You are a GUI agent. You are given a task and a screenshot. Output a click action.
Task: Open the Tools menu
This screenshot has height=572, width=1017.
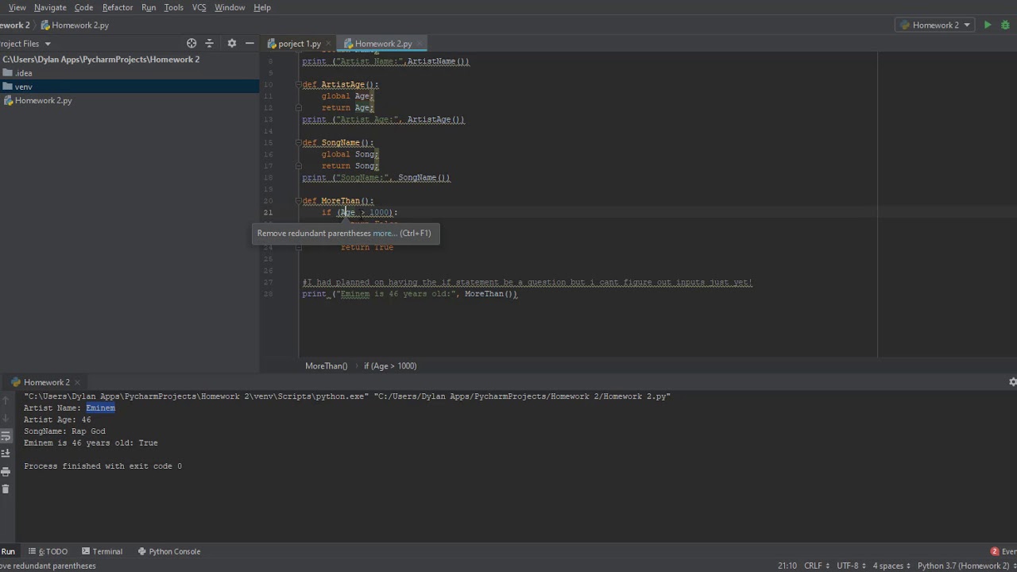coord(174,7)
